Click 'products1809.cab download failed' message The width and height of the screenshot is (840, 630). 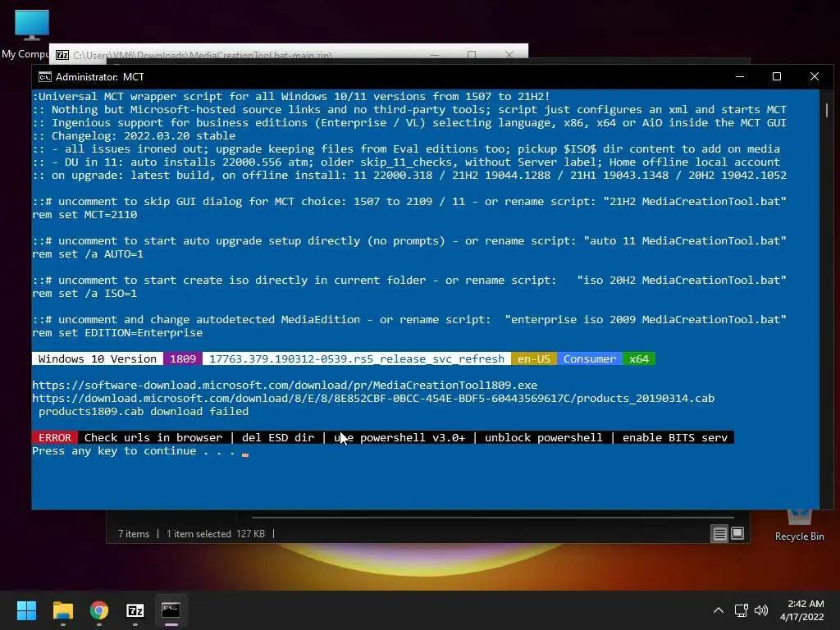coord(144,412)
